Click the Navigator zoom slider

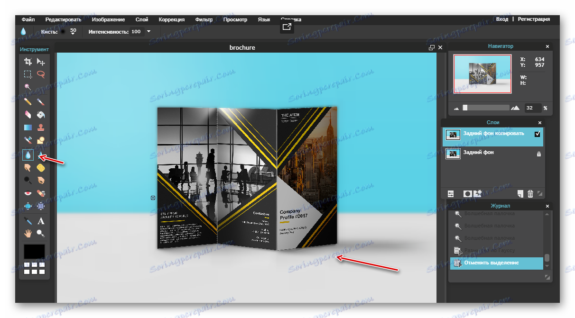point(486,108)
